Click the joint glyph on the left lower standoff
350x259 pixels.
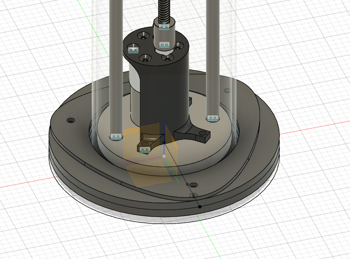tap(116, 136)
